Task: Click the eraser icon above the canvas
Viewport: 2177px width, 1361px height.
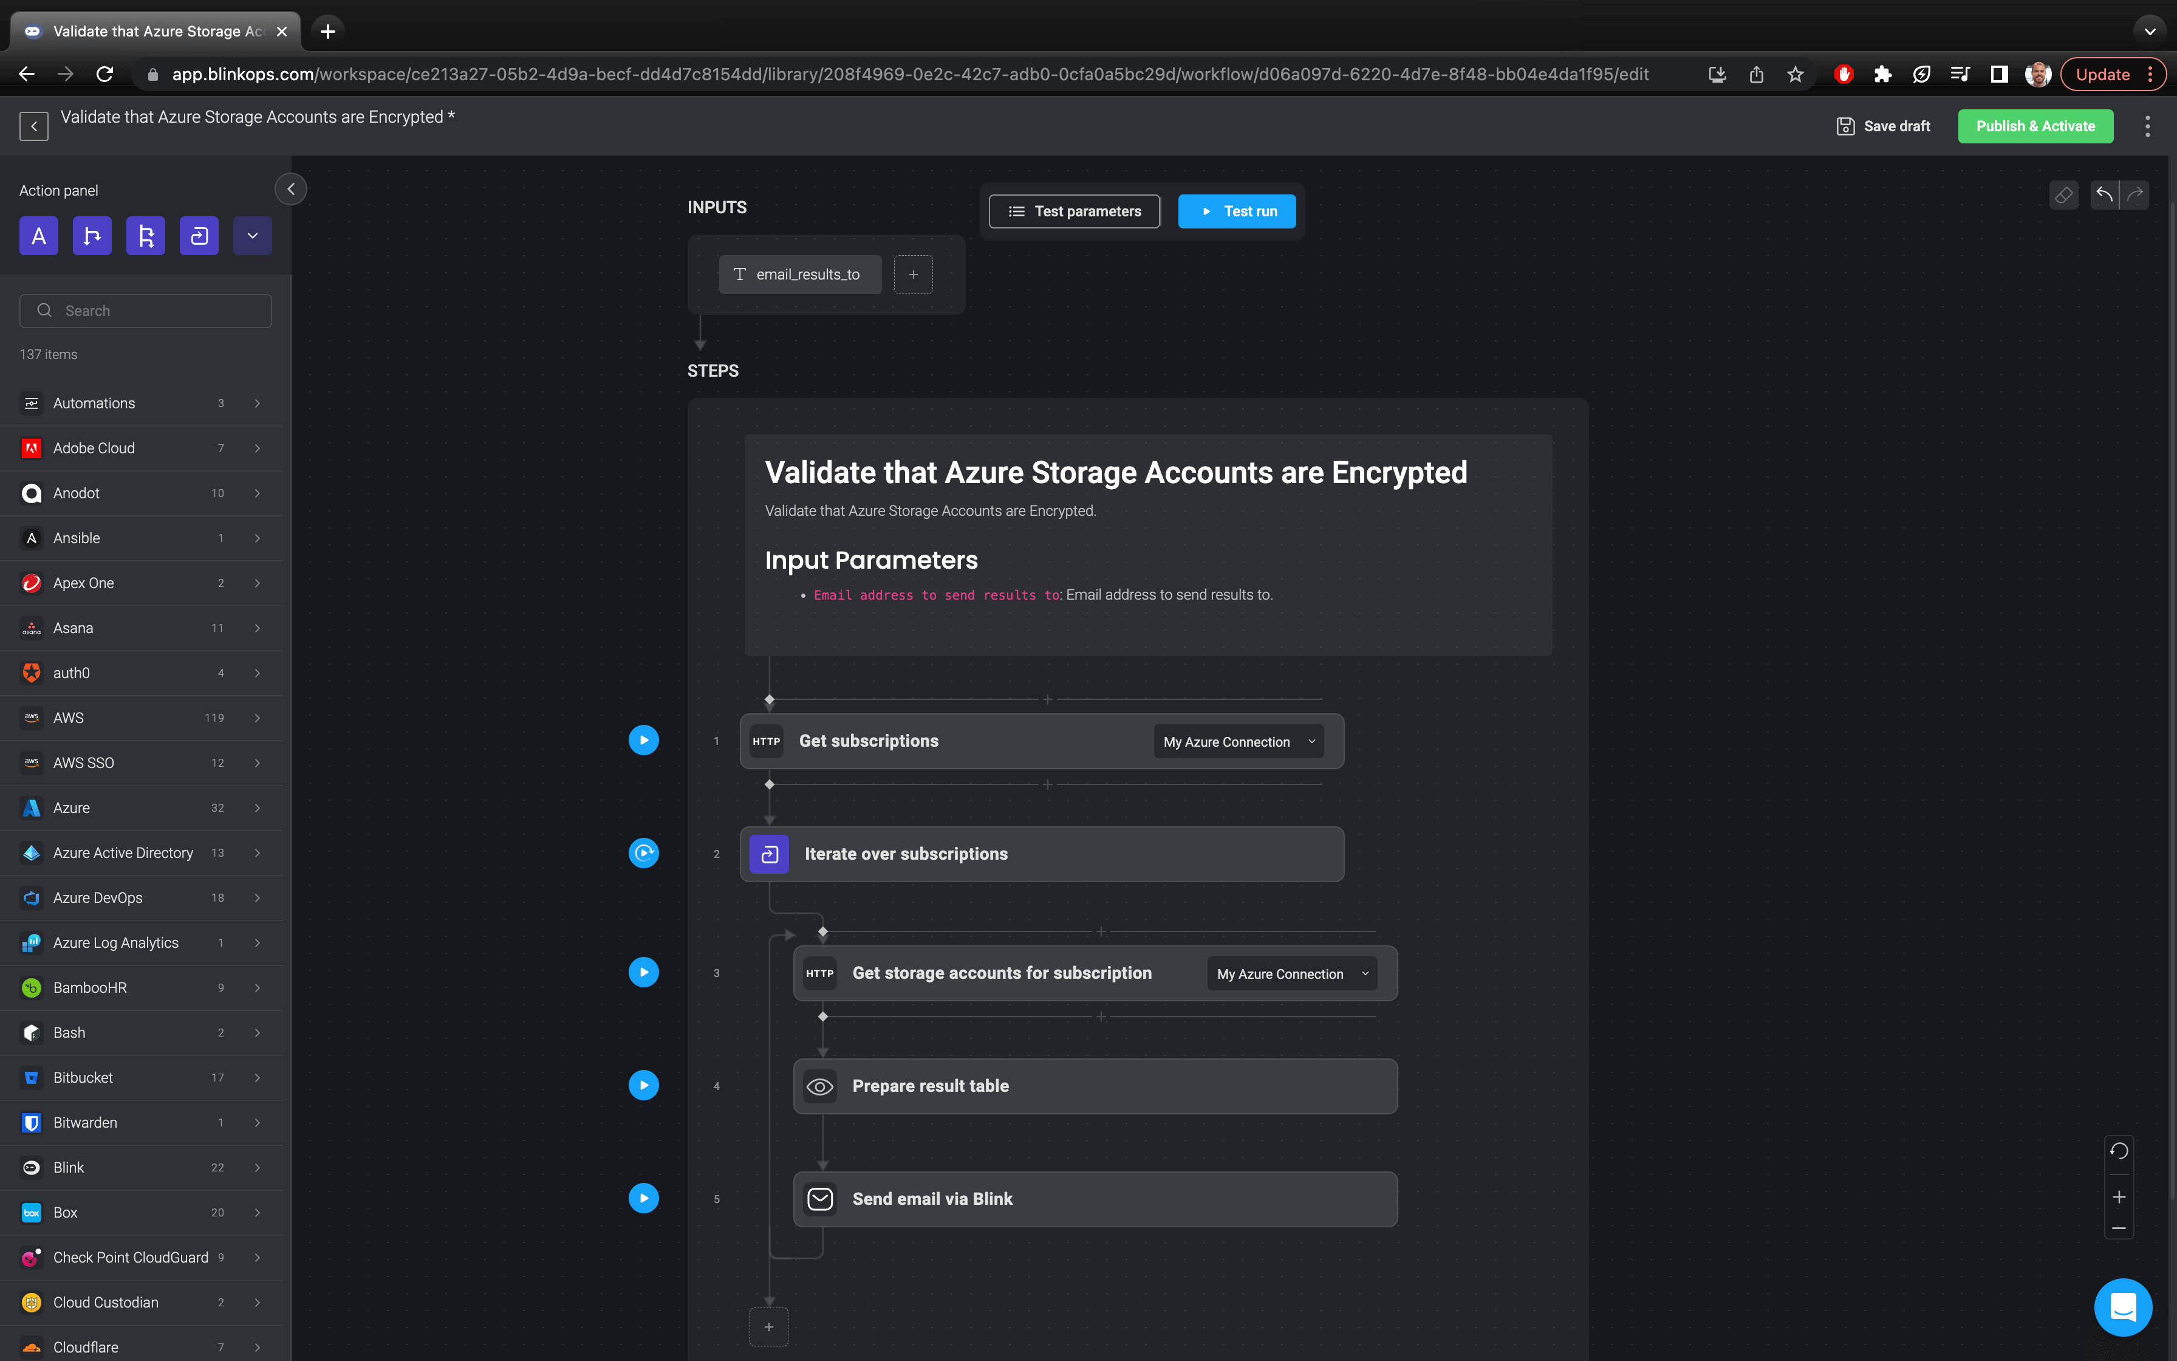Action: (x=2065, y=195)
